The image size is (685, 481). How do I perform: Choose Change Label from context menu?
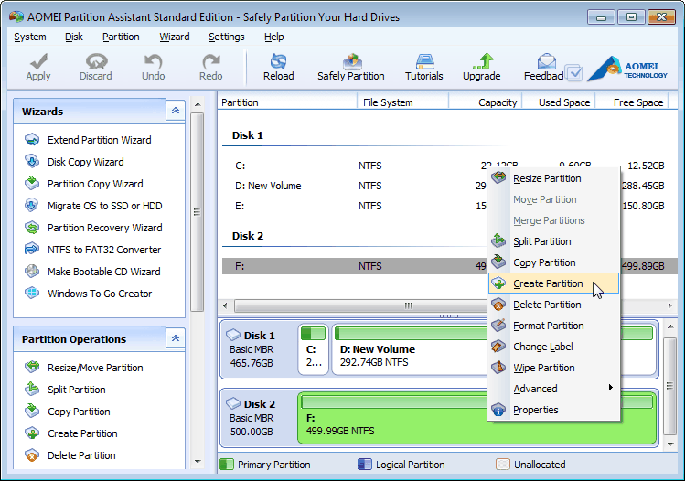[x=553, y=347]
